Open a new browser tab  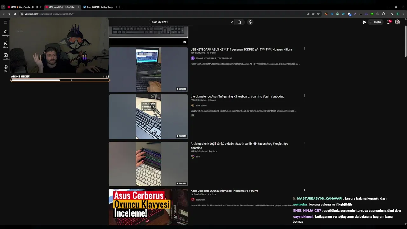point(122,7)
